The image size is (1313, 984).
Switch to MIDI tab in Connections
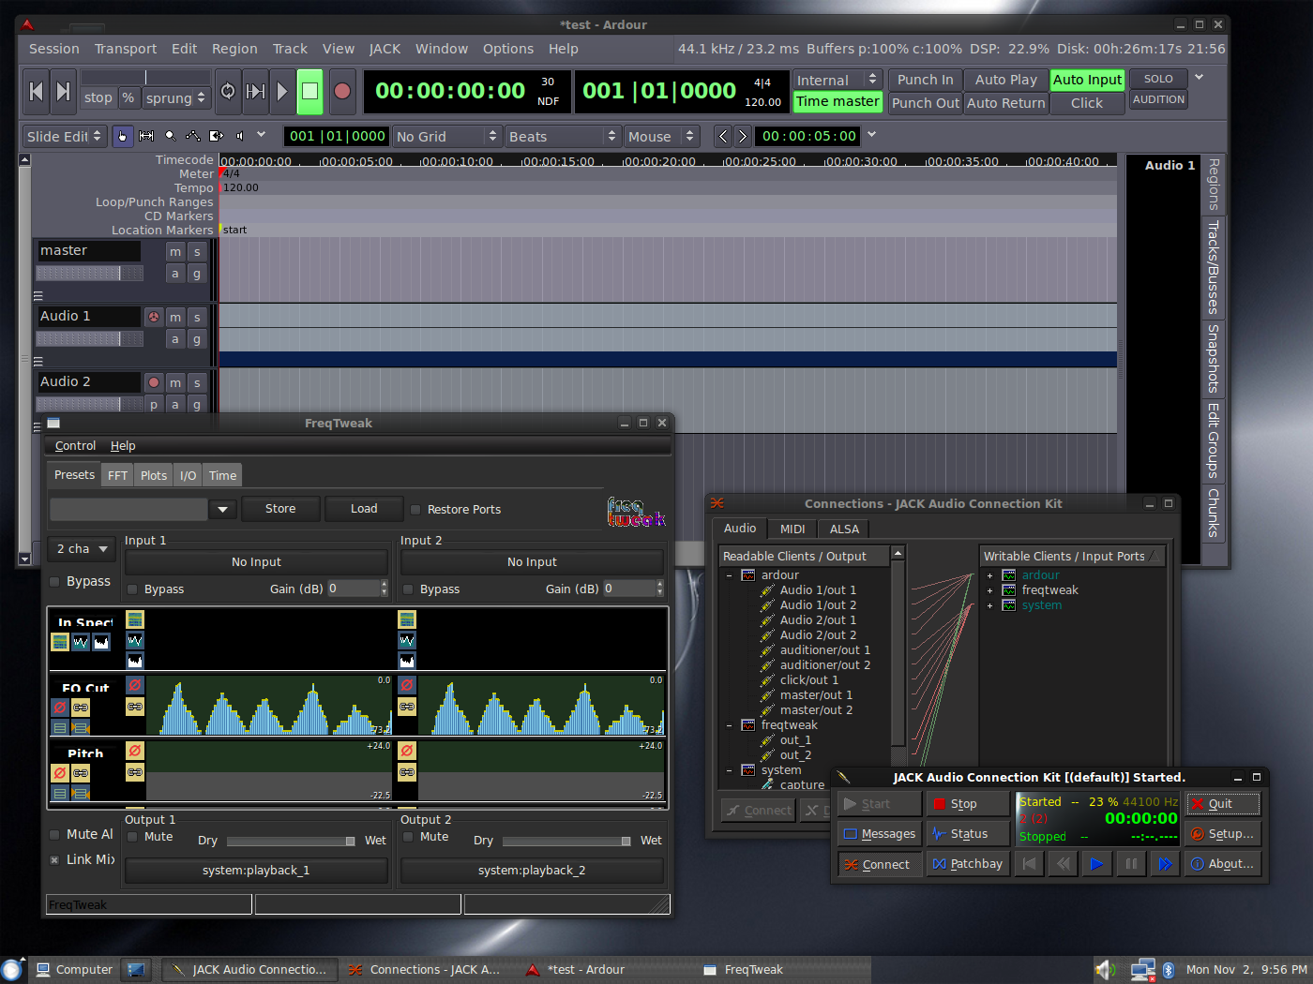point(792,529)
